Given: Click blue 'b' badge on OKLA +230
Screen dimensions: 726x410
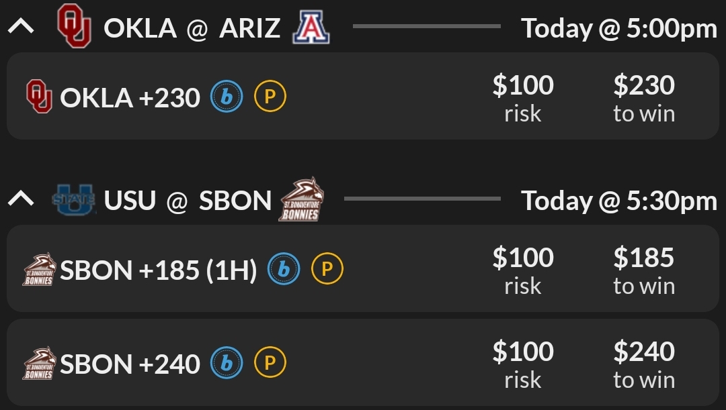Looking at the screenshot, I should click(227, 98).
